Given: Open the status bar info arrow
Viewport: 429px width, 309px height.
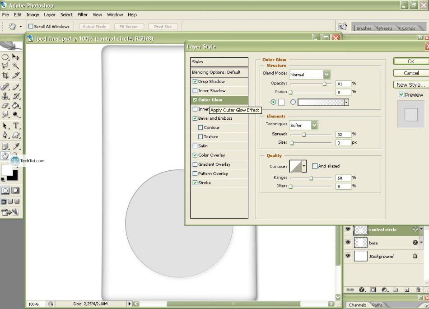Looking at the screenshot, I should coord(130,304).
